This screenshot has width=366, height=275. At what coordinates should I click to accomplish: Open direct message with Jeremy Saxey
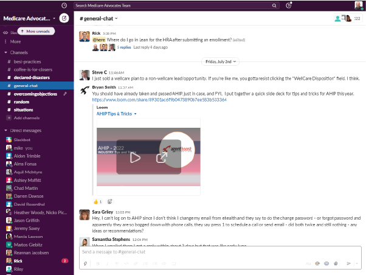27,228
